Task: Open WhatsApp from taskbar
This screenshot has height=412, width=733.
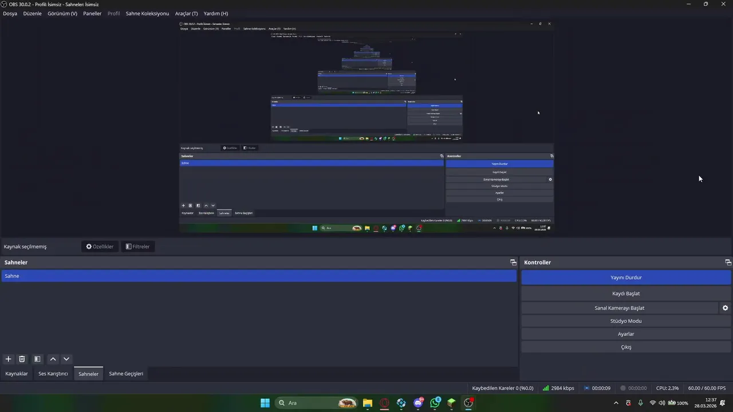Action: [435, 403]
